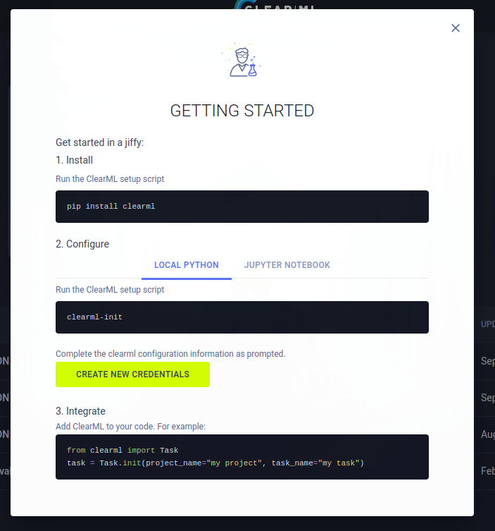
Task: Click the pip install clearml code block
Action: click(x=242, y=207)
